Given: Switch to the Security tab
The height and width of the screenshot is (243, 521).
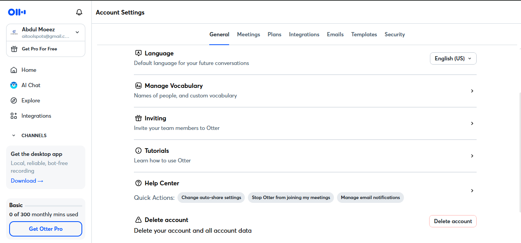Looking at the screenshot, I should (x=395, y=34).
